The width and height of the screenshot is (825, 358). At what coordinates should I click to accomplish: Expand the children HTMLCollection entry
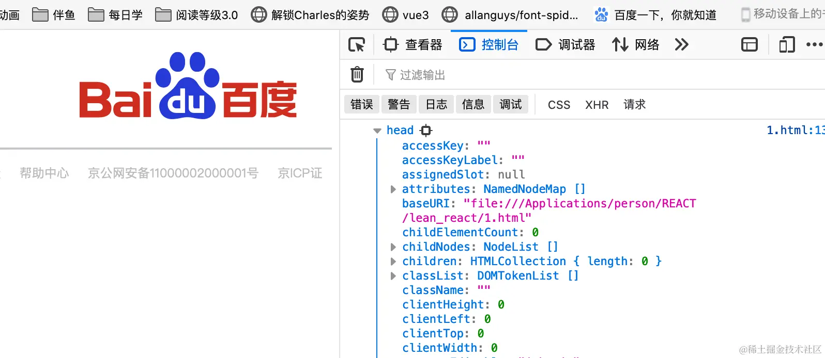click(x=393, y=262)
